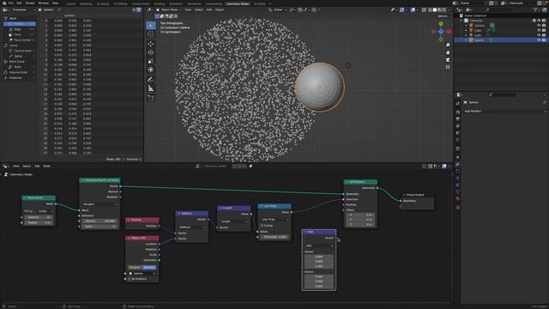This screenshot has width=549, height=309.
Task: Click the viewport zoom magnifier icon
Action: coord(448,45)
